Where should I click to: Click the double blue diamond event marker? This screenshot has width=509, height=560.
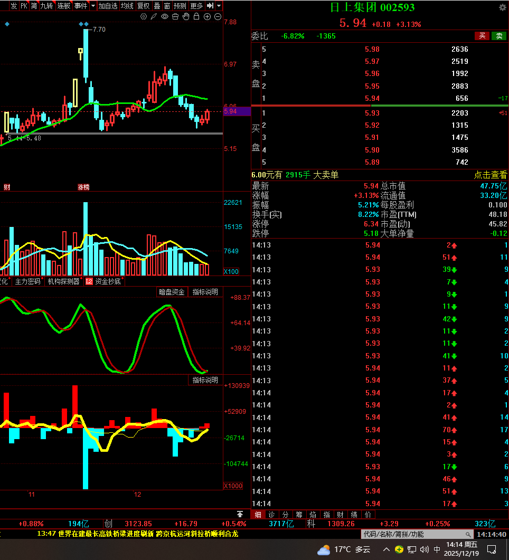point(83,24)
